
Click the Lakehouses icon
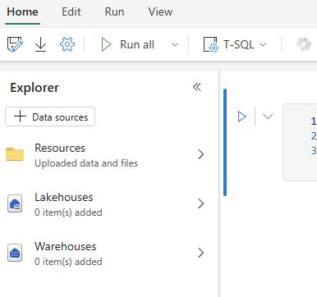[15, 203]
